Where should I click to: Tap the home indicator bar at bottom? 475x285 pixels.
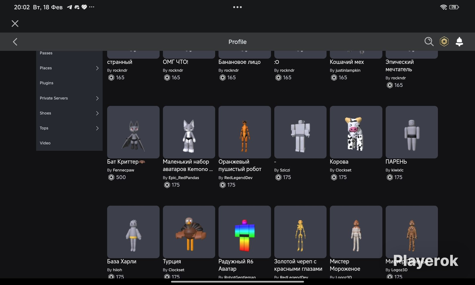(237, 282)
